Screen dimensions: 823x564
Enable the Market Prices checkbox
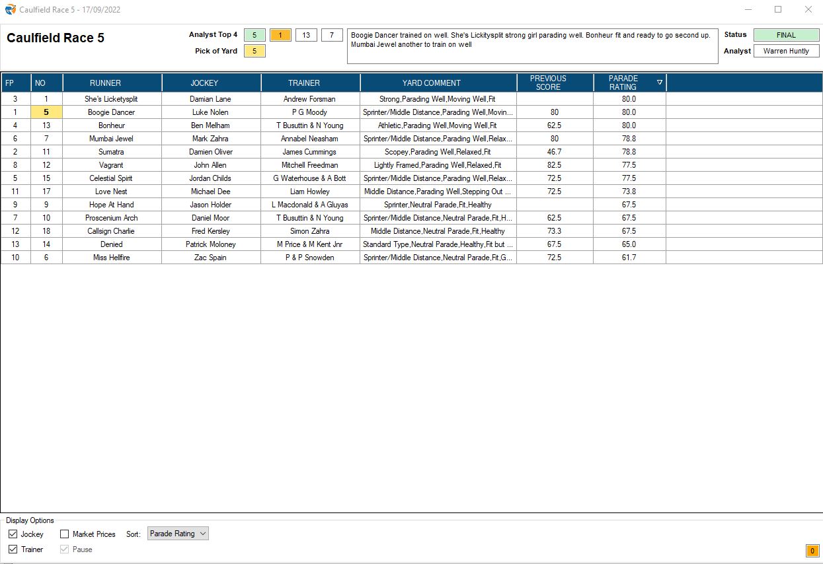(x=65, y=534)
